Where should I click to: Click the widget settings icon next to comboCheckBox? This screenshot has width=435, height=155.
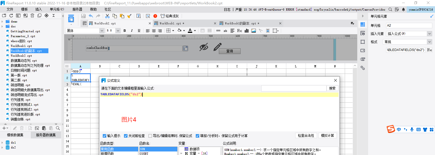point(185,48)
